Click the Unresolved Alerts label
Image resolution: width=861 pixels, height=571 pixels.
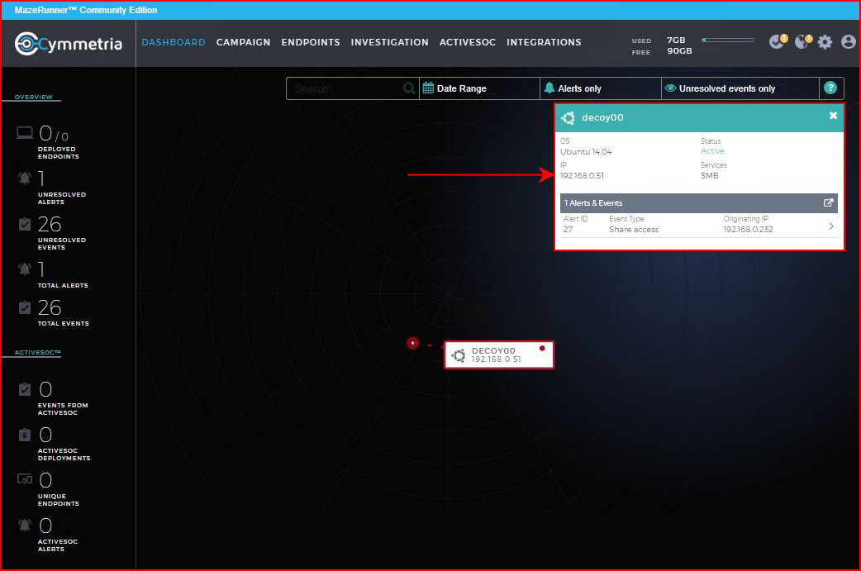tap(61, 198)
